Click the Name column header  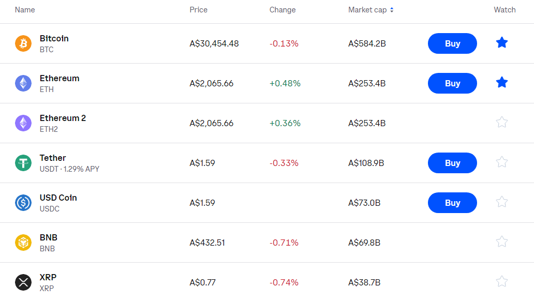coord(25,10)
